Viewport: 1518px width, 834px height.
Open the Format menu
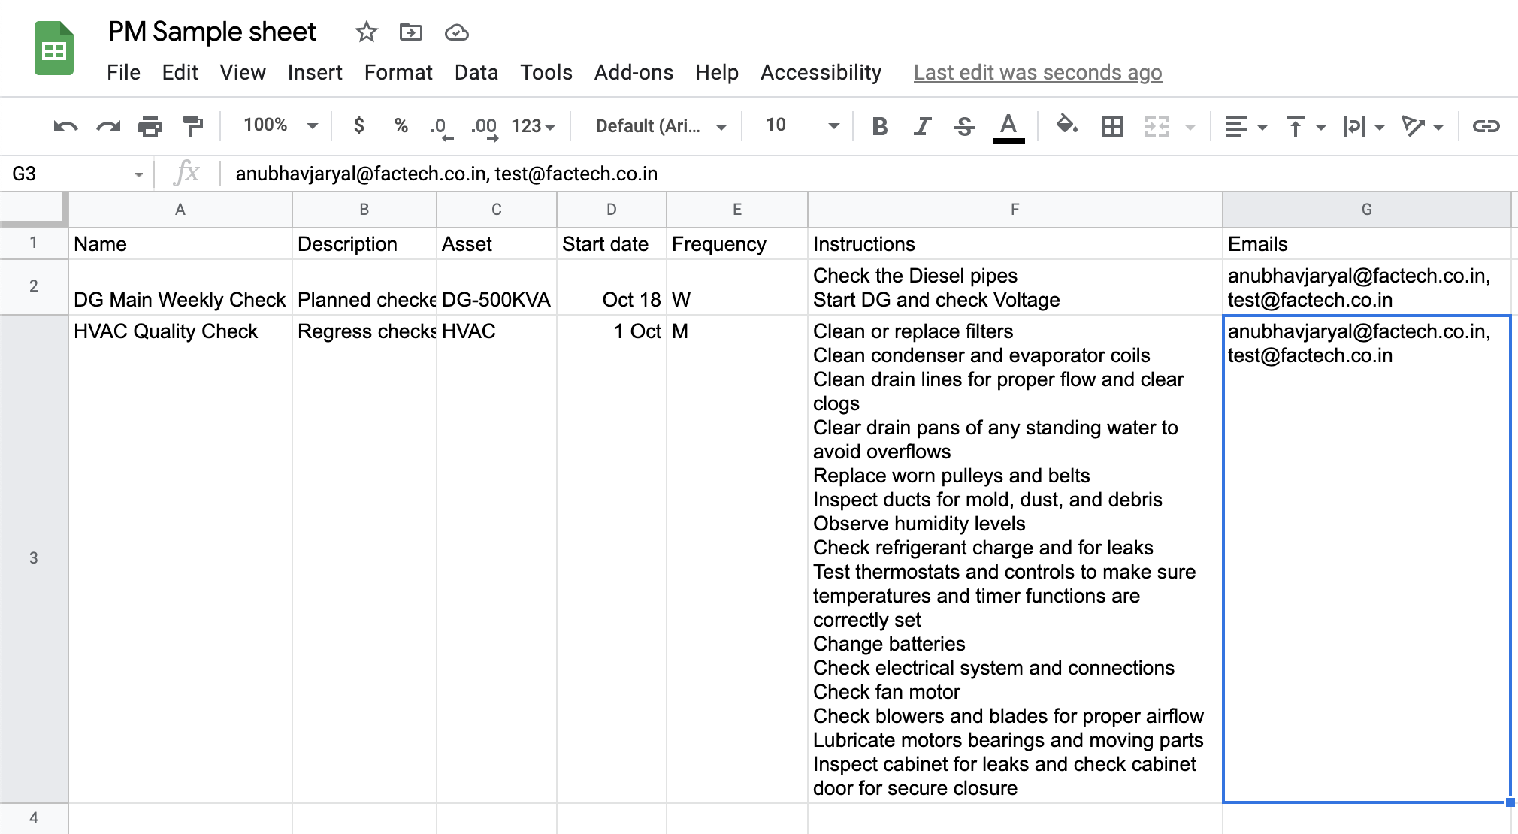point(398,73)
